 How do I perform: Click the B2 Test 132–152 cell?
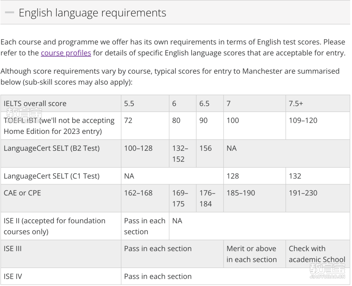(183, 153)
